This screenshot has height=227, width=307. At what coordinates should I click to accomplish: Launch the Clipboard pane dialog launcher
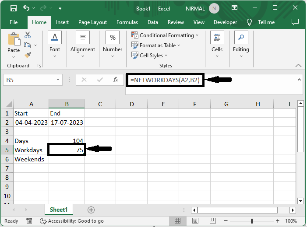[x=39, y=66]
